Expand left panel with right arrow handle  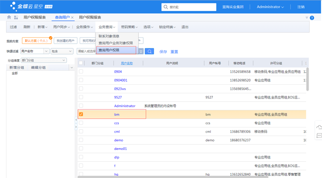(76, 127)
